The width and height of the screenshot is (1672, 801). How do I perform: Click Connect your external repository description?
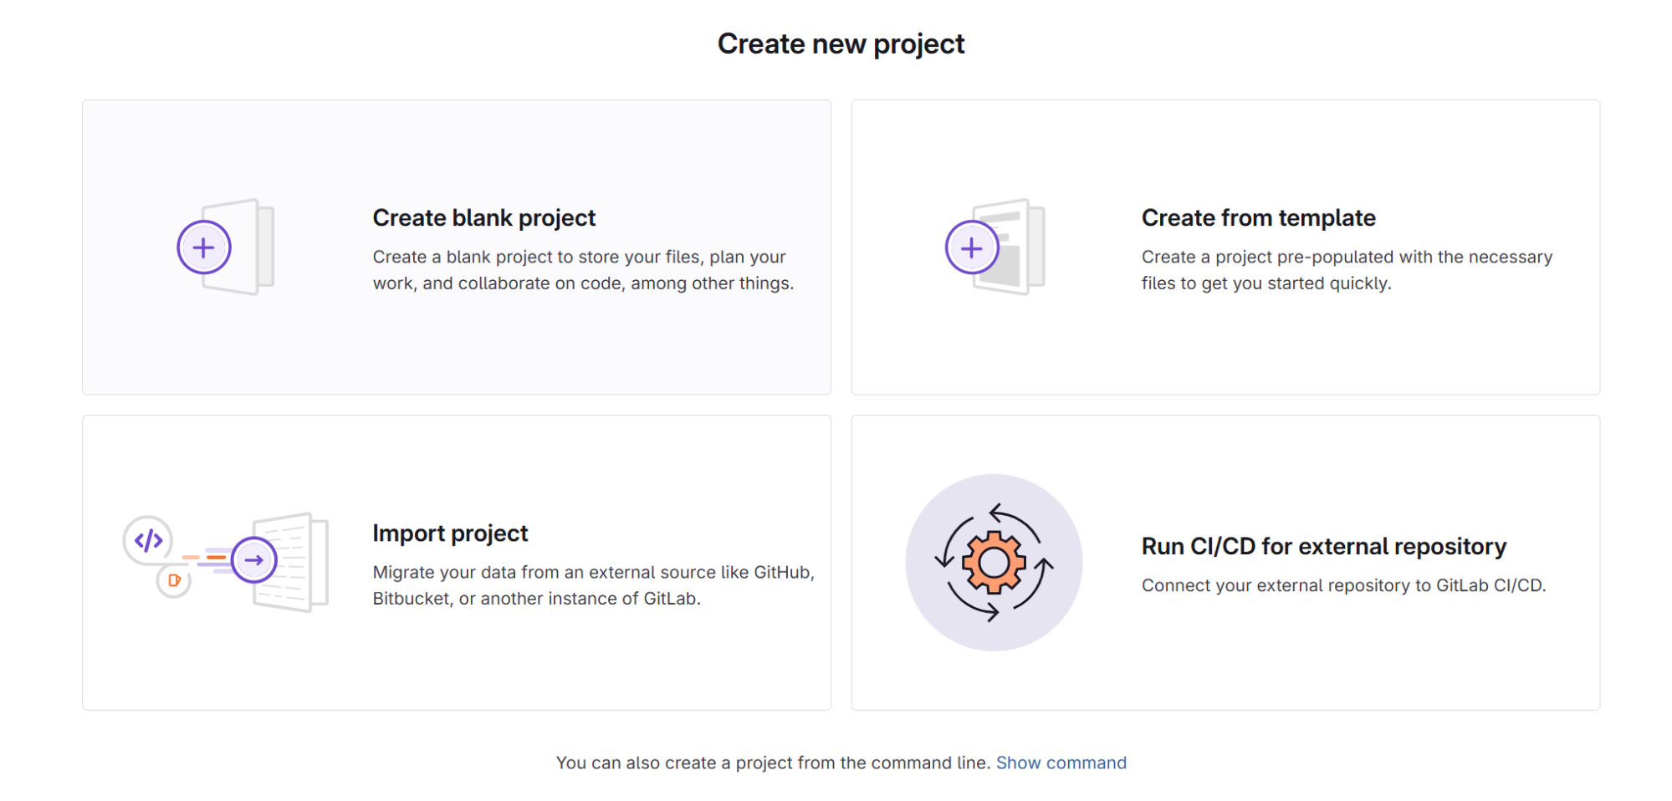[x=1343, y=585]
